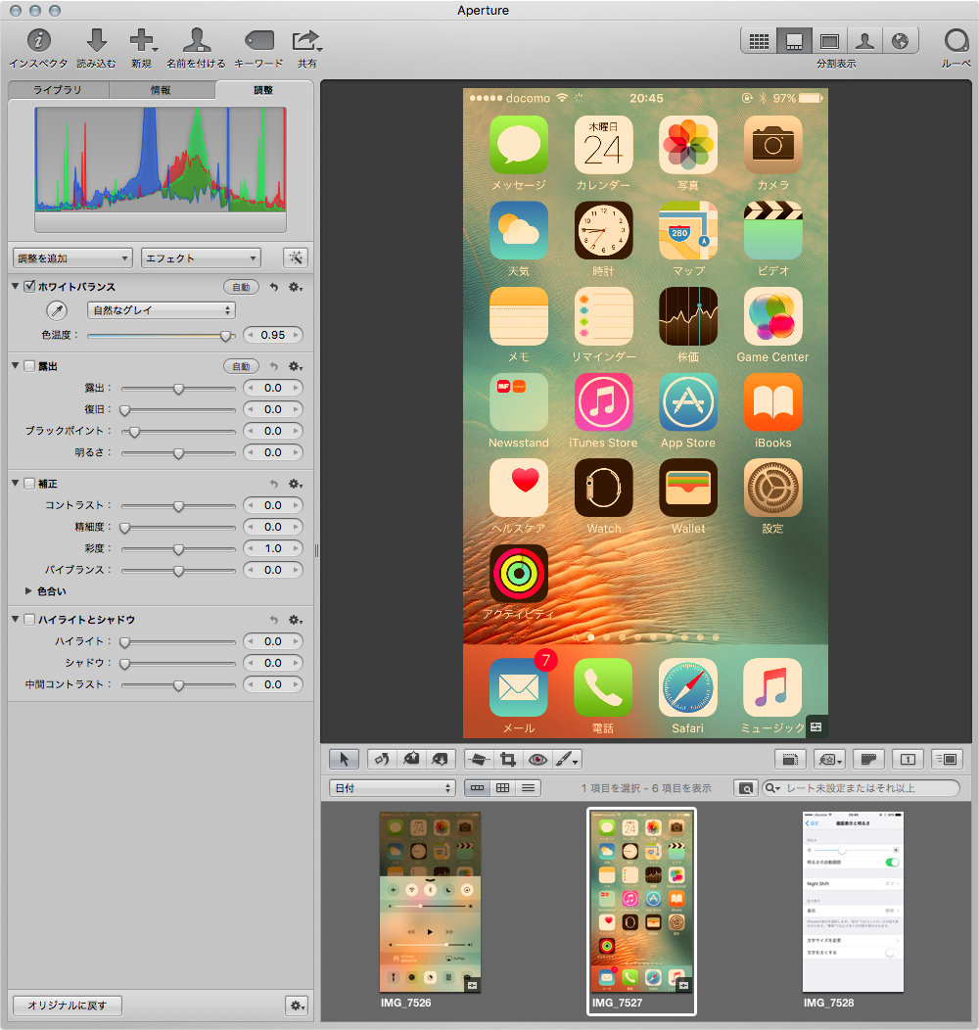Click the Rotate tool in tool strip
Image resolution: width=979 pixels, height=1030 pixels.
(x=382, y=760)
